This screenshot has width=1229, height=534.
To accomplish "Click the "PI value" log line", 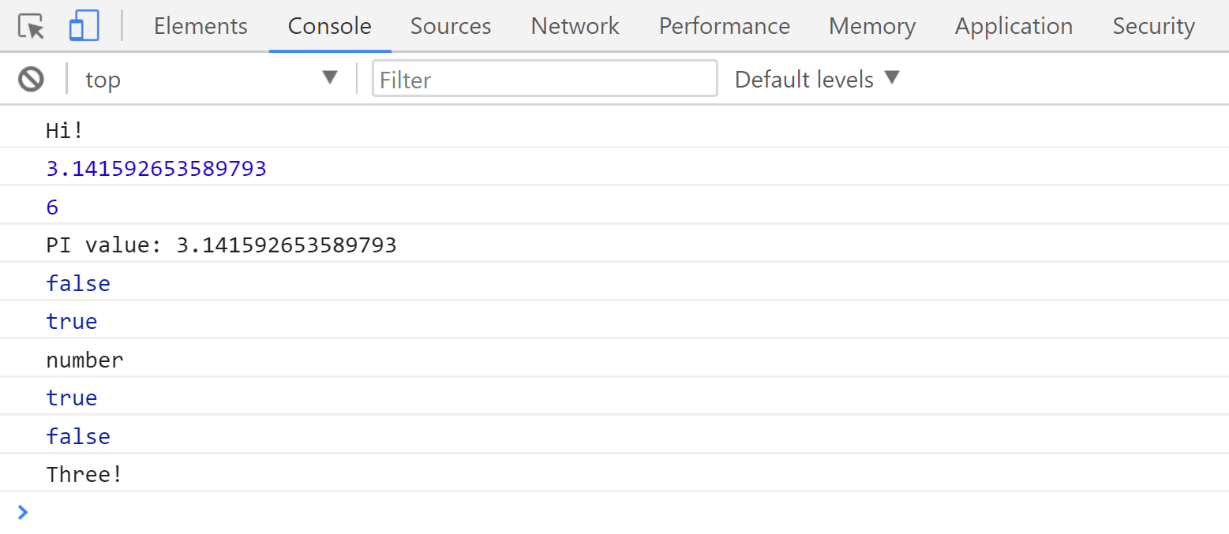I will [x=221, y=245].
